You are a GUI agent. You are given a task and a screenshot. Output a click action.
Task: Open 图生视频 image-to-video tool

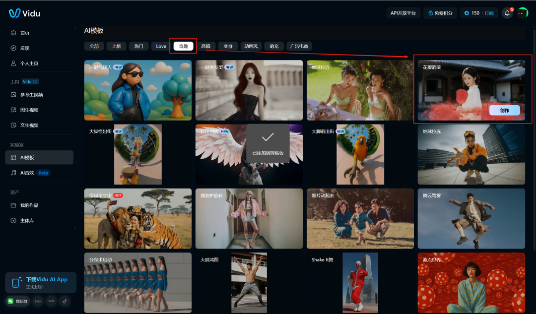point(29,110)
